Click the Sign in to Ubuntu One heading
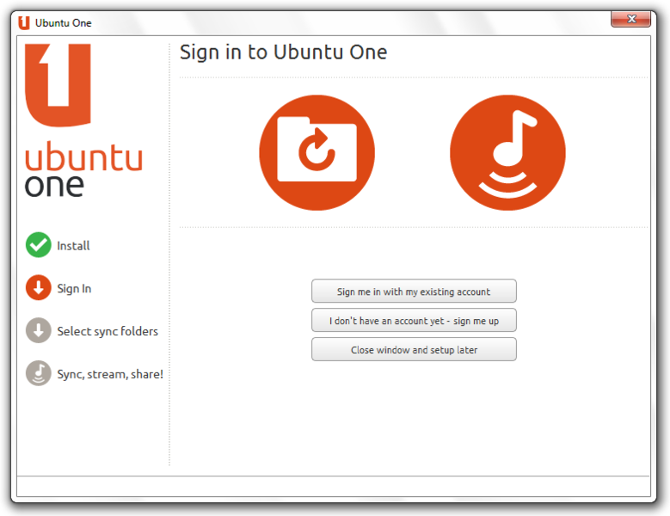Image resolution: width=670 pixels, height=516 pixels. coord(283,52)
